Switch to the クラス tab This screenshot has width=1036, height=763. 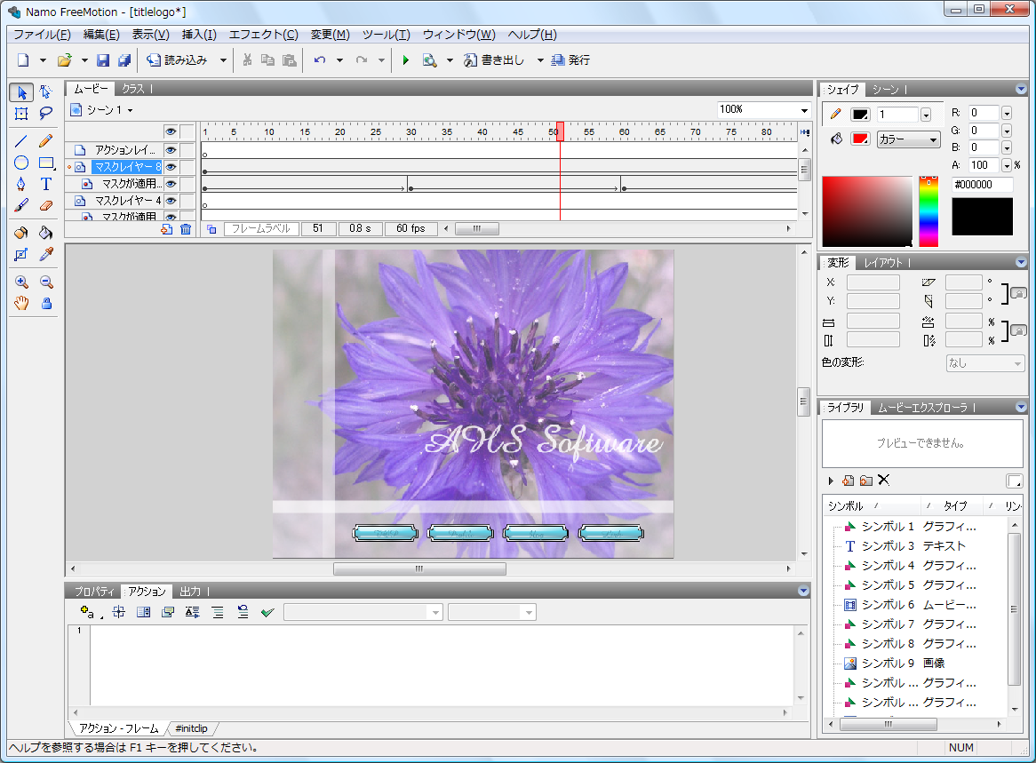tap(132, 89)
